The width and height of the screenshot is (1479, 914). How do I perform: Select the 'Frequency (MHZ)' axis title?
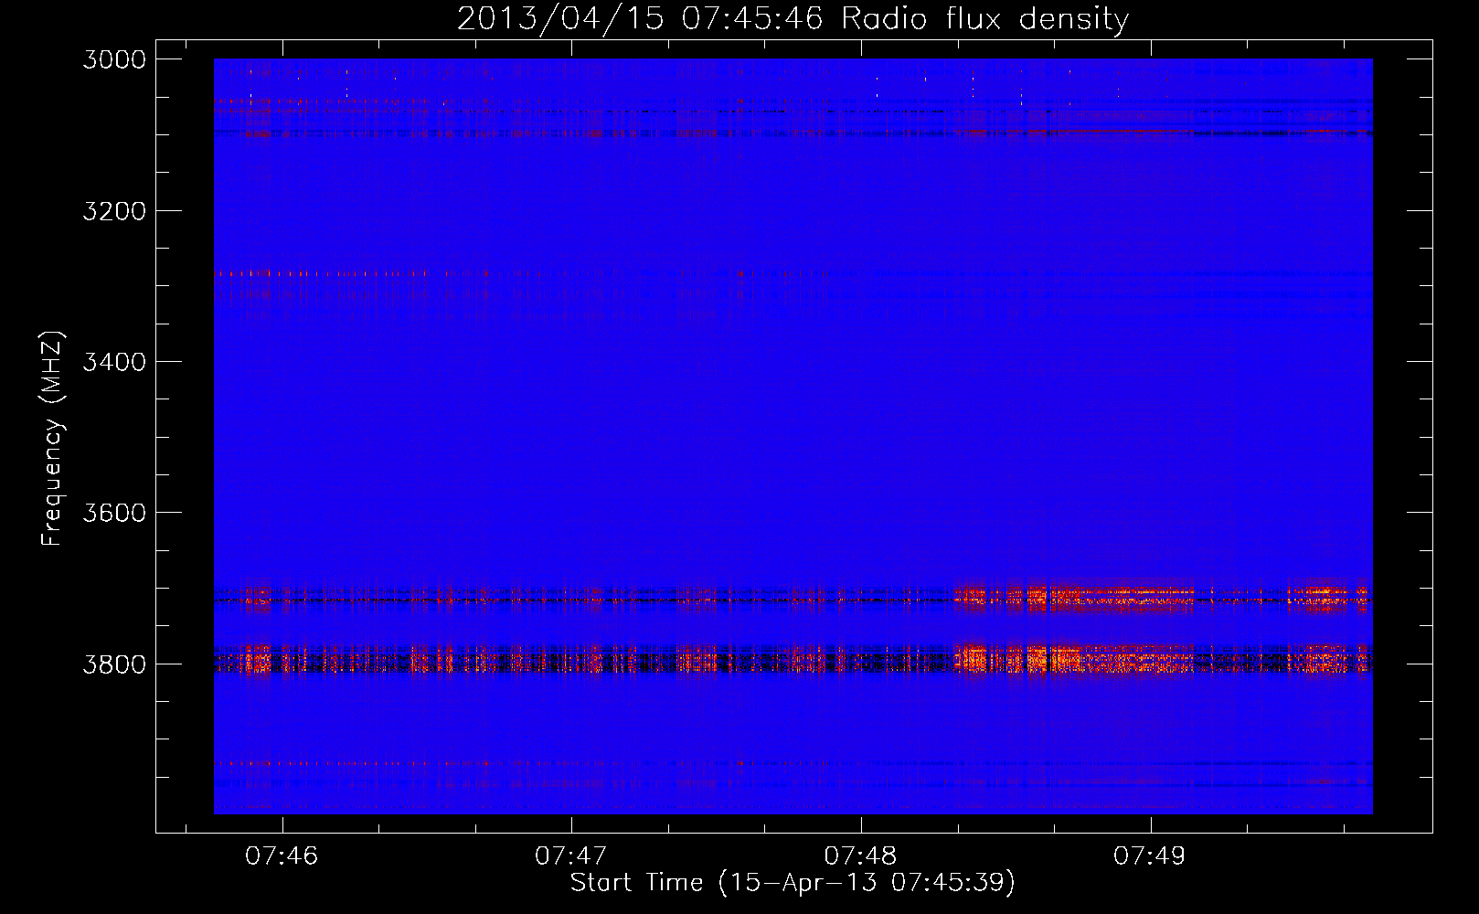pos(53,439)
